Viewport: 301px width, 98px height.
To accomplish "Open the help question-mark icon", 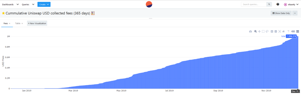I will click(278, 4).
